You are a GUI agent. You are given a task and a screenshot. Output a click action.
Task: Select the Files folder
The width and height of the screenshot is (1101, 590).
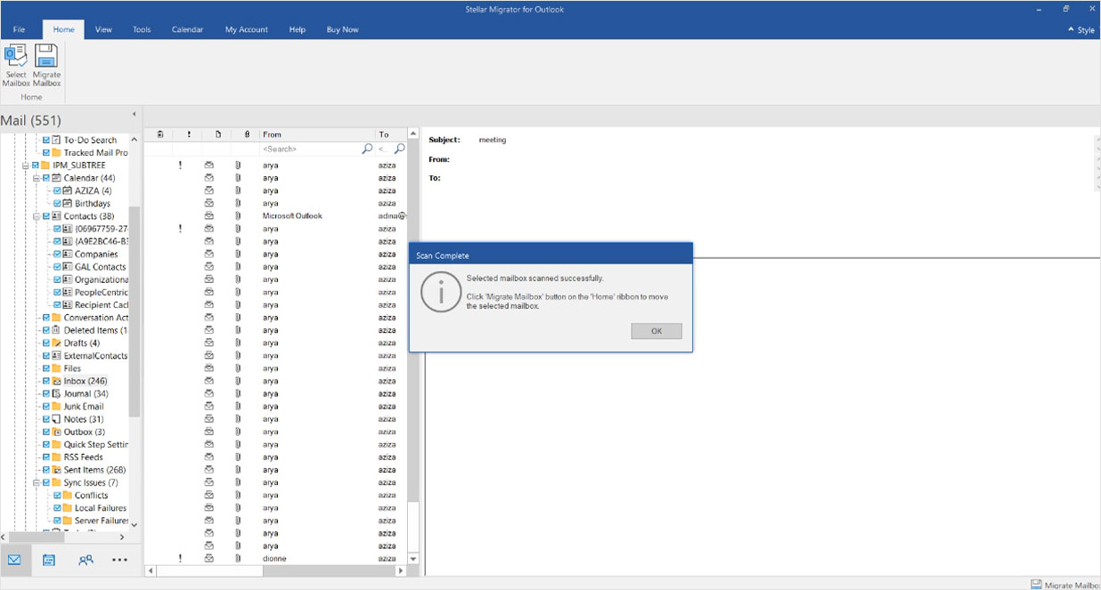[72, 368]
